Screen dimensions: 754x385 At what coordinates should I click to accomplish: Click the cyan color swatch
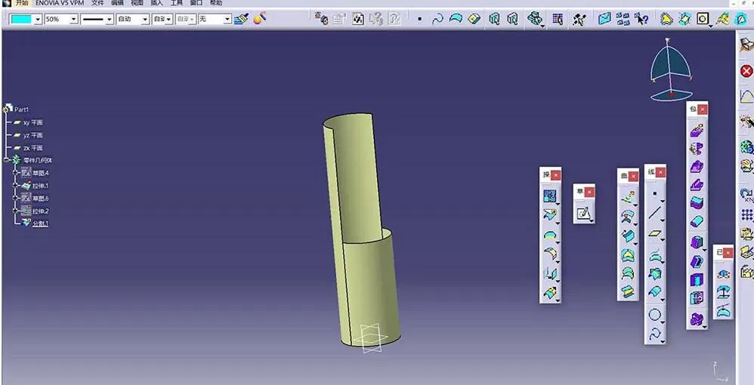tap(20, 19)
